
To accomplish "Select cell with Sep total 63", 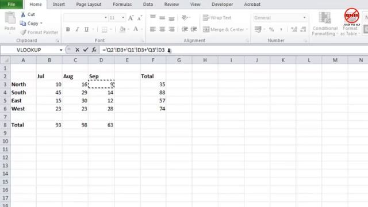I will (x=101, y=125).
